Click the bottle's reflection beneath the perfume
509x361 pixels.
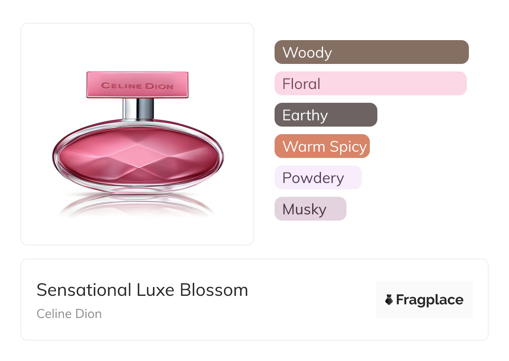tap(137, 206)
